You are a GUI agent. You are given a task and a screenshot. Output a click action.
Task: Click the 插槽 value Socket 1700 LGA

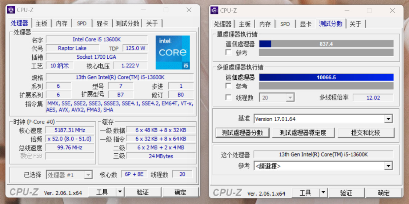pos(97,57)
